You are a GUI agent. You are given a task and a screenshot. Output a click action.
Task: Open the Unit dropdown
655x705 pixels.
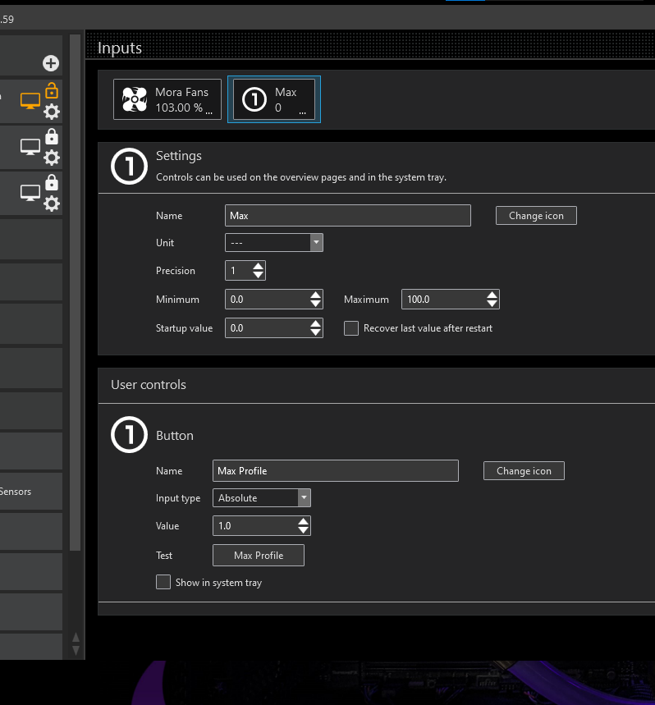point(316,243)
